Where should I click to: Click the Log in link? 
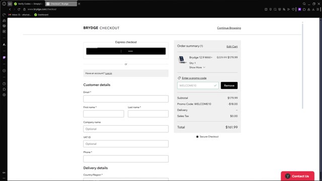[109, 73]
